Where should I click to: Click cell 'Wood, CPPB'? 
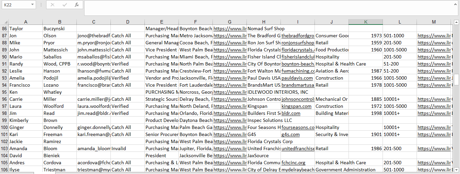pyautogui.click(x=60, y=64)
